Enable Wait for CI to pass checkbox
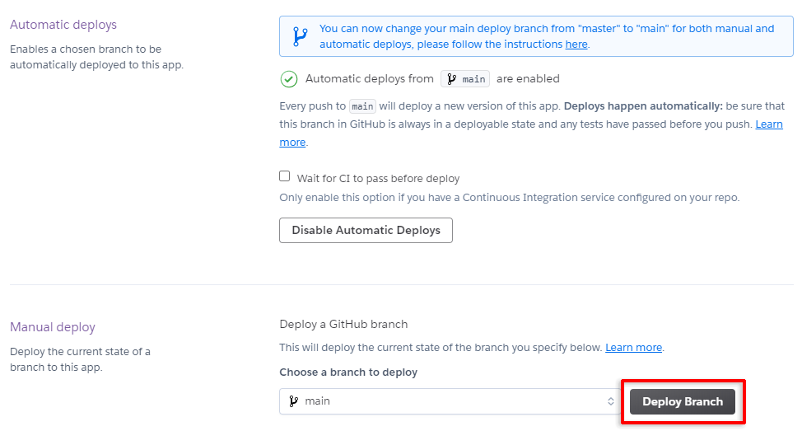802x431 pixels. click(x=285, y=176)
